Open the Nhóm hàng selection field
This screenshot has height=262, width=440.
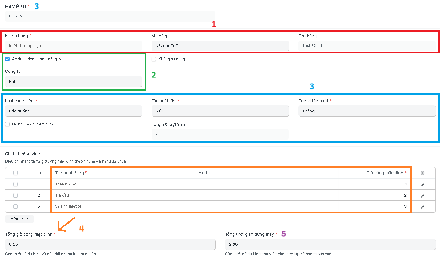[73, 46]
